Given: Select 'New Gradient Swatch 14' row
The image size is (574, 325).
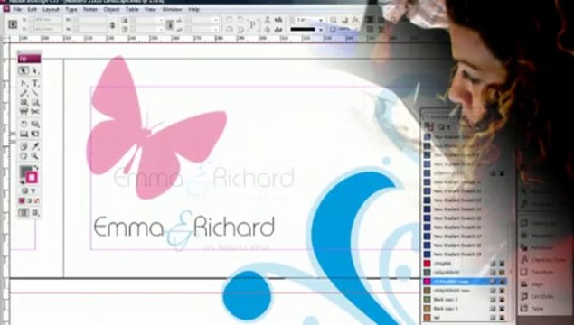Looking at the screenshot, I should [x=465, y=209].
